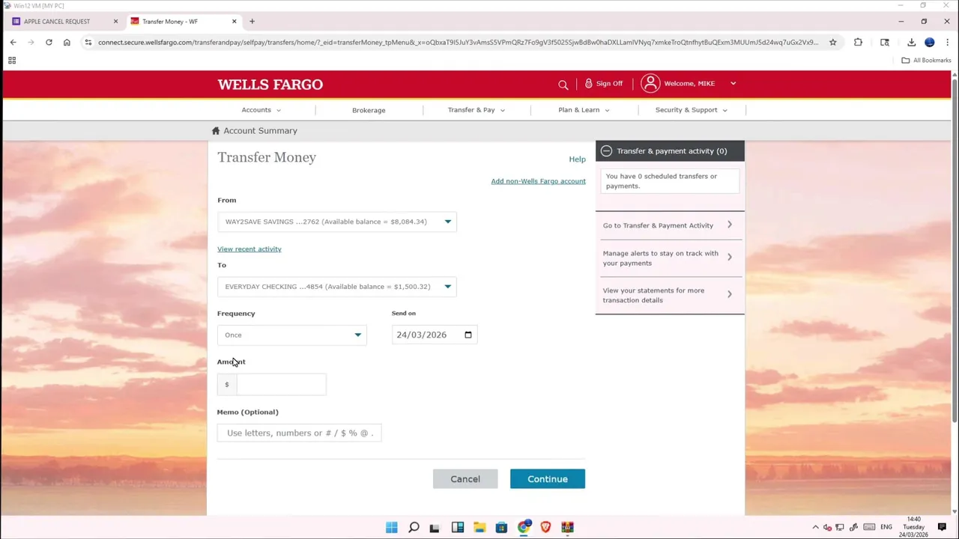Bookmark this page with the star icon

pyautogui.click(x=832, y=43)
